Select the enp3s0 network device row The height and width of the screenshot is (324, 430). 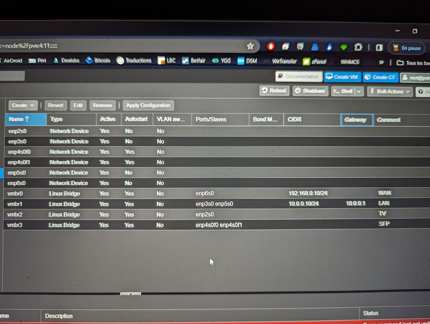tap(218, 142)
